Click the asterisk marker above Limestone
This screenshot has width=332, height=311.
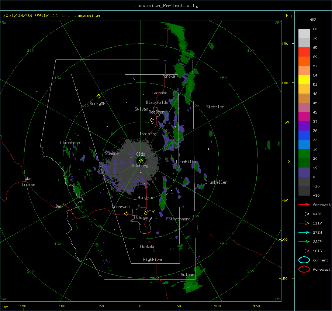click(x=70, y=139)
